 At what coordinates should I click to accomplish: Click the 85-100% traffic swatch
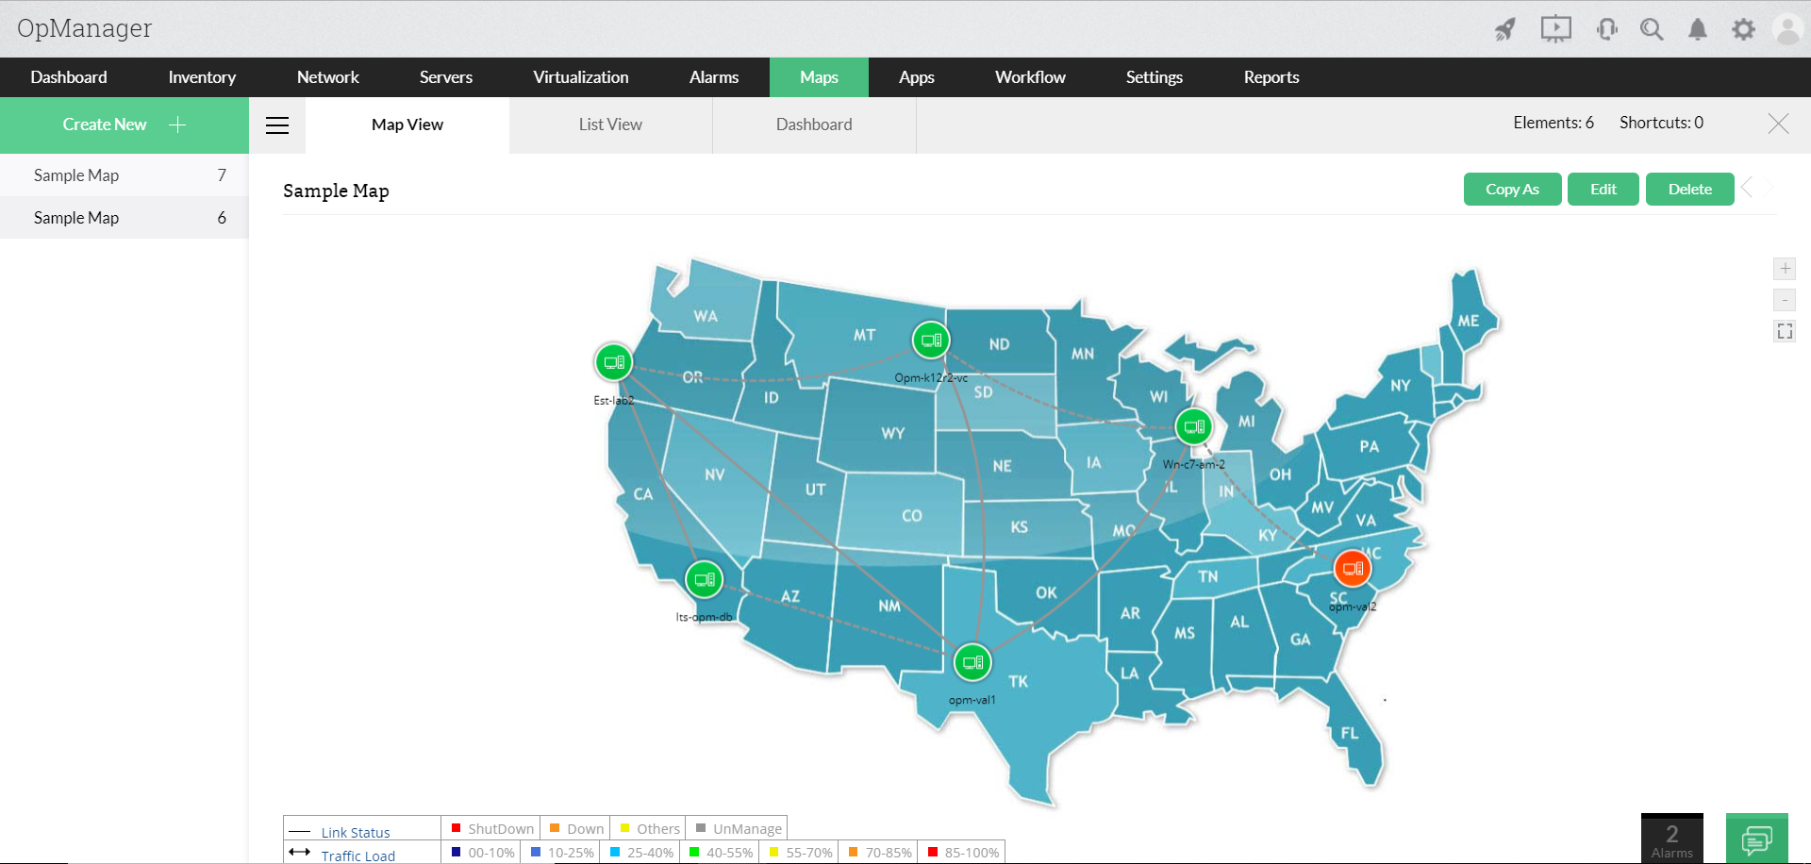933,852
